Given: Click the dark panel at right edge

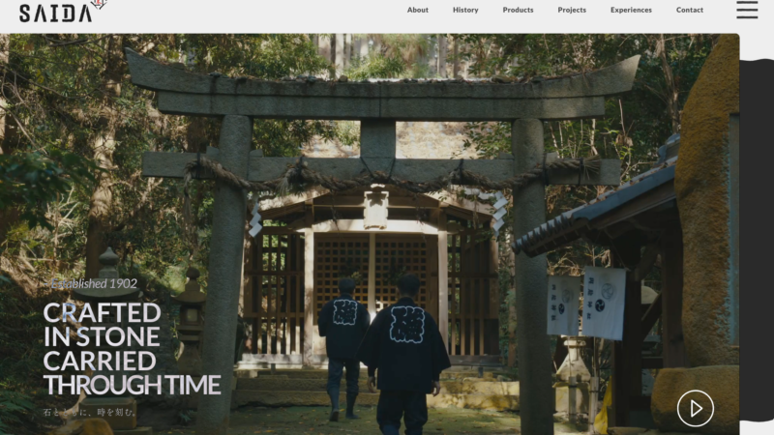Looking at the screenshot, I should click(757, 242).
